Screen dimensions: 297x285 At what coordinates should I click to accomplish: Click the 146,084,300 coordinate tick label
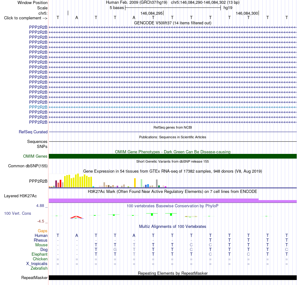tap(247, 13)
